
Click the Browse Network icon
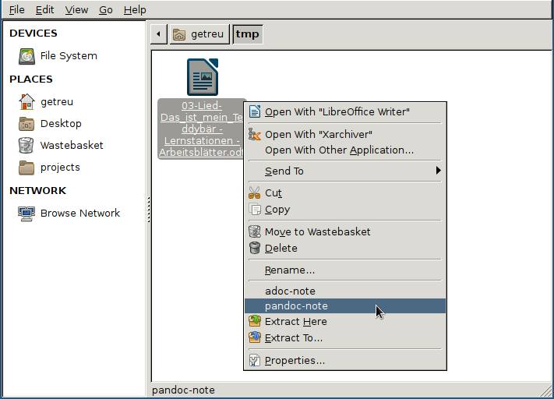pos(26,213)
